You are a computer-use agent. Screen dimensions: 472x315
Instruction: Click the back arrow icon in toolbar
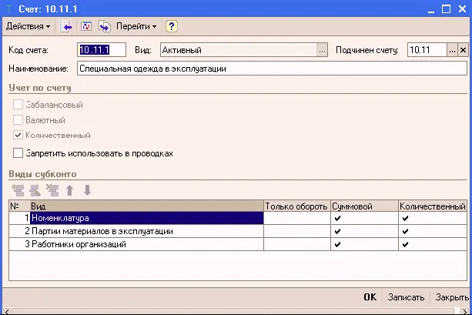tap(67, 26)
